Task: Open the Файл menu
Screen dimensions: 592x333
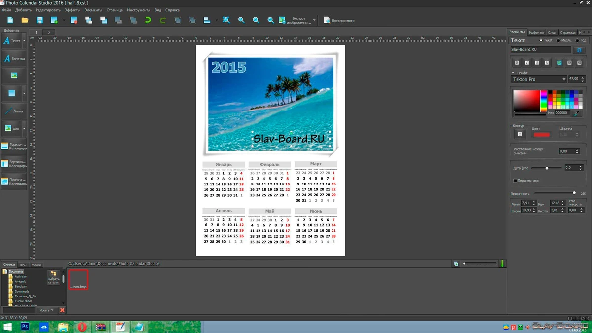Action: 6,10
